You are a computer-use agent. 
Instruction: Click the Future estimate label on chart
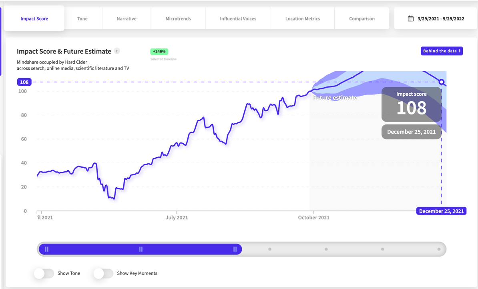[x=335, y=98]
